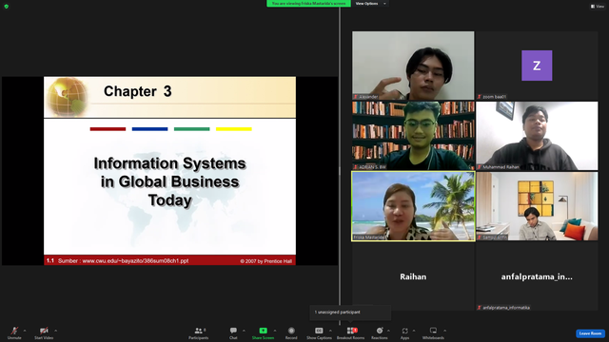Select the zoom baa01 tile with Z avatar
This screenshot has height=342, width=609.
tap(537, 66)
